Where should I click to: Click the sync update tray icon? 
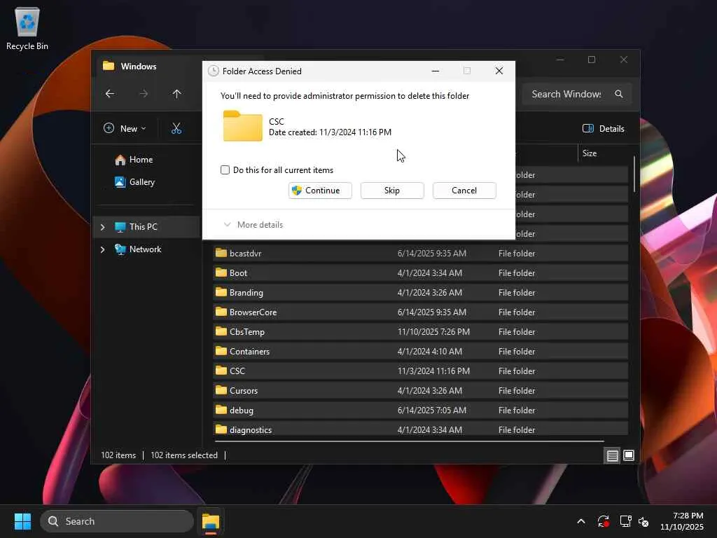603,521
